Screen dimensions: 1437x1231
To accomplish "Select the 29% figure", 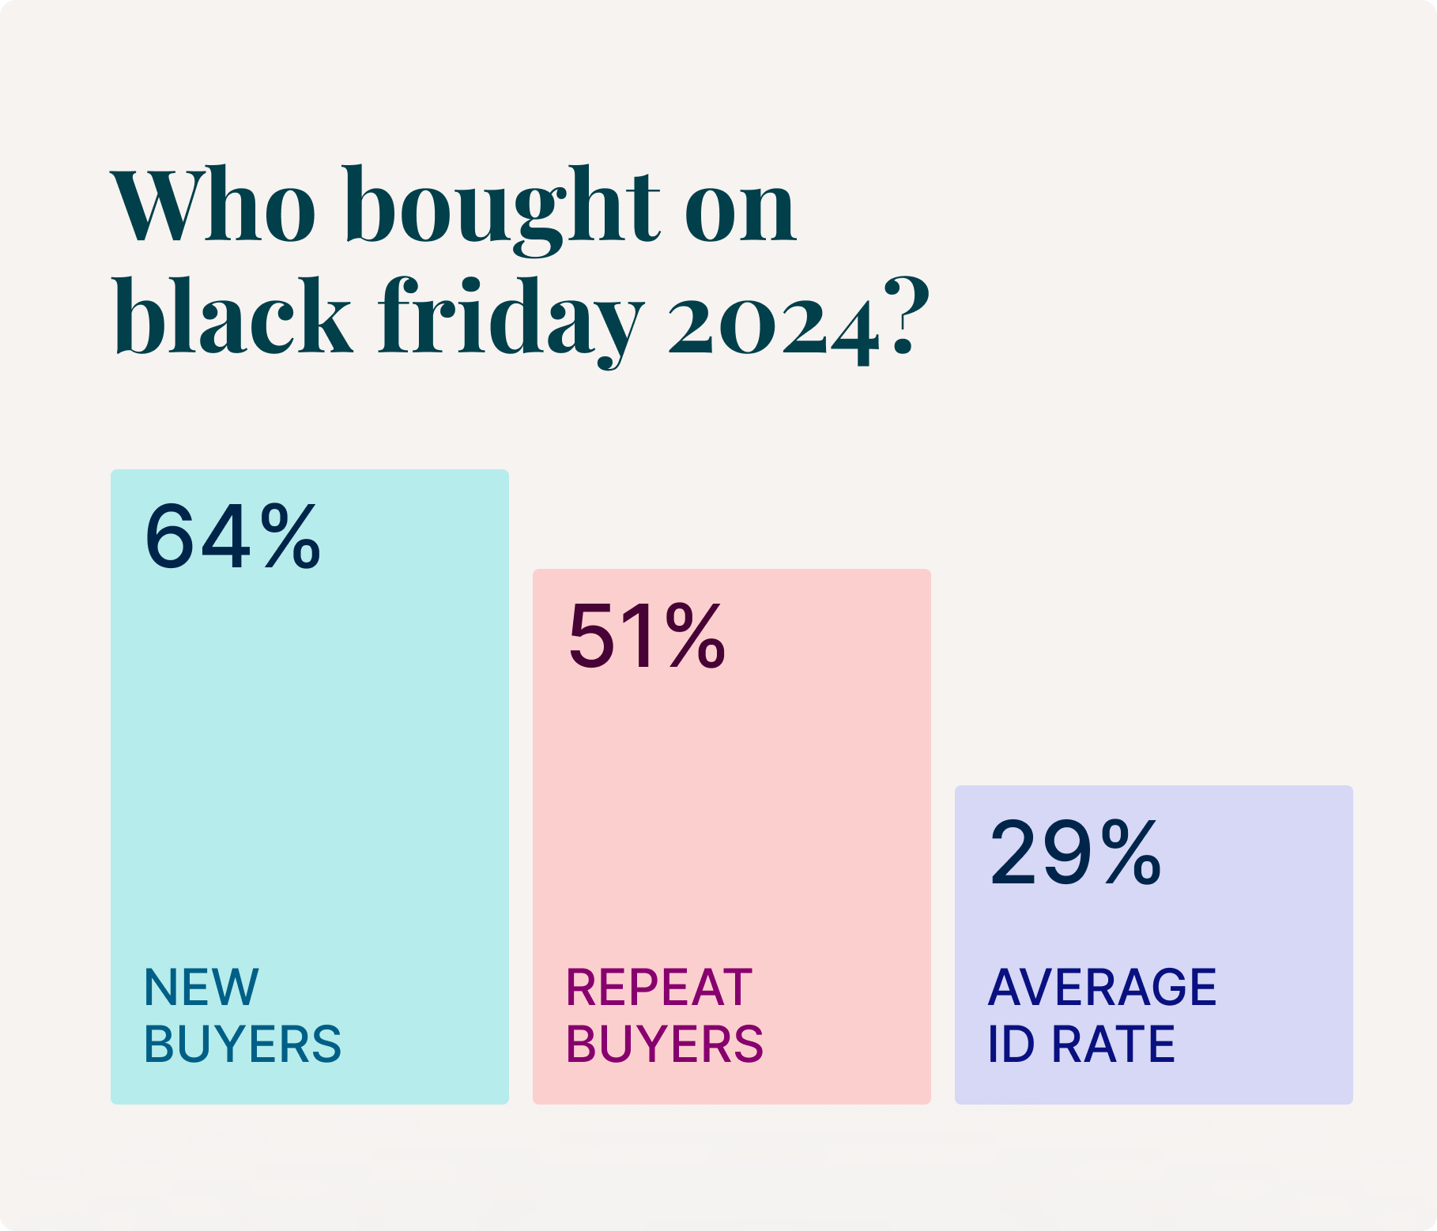I will [x=1075, y=853].
